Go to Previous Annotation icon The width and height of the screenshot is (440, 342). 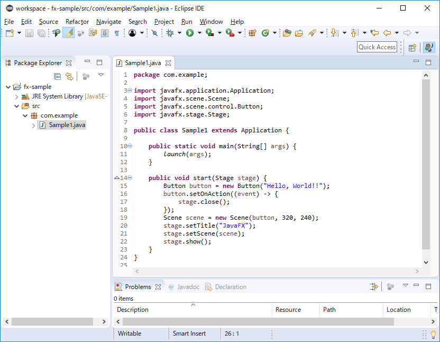(354, 33)
